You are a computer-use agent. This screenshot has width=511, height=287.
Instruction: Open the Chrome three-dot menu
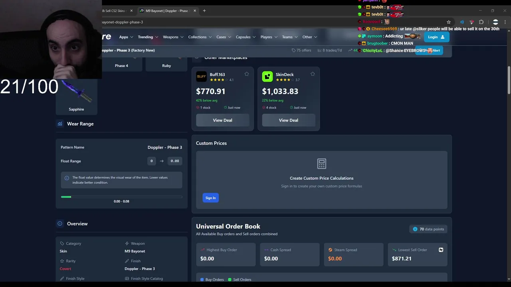(505, 22)
